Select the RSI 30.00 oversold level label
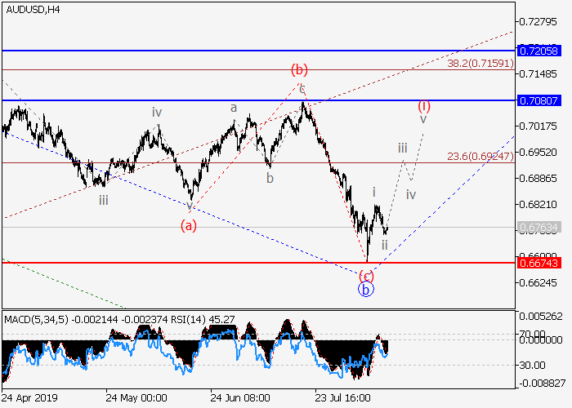 (538, 365)
